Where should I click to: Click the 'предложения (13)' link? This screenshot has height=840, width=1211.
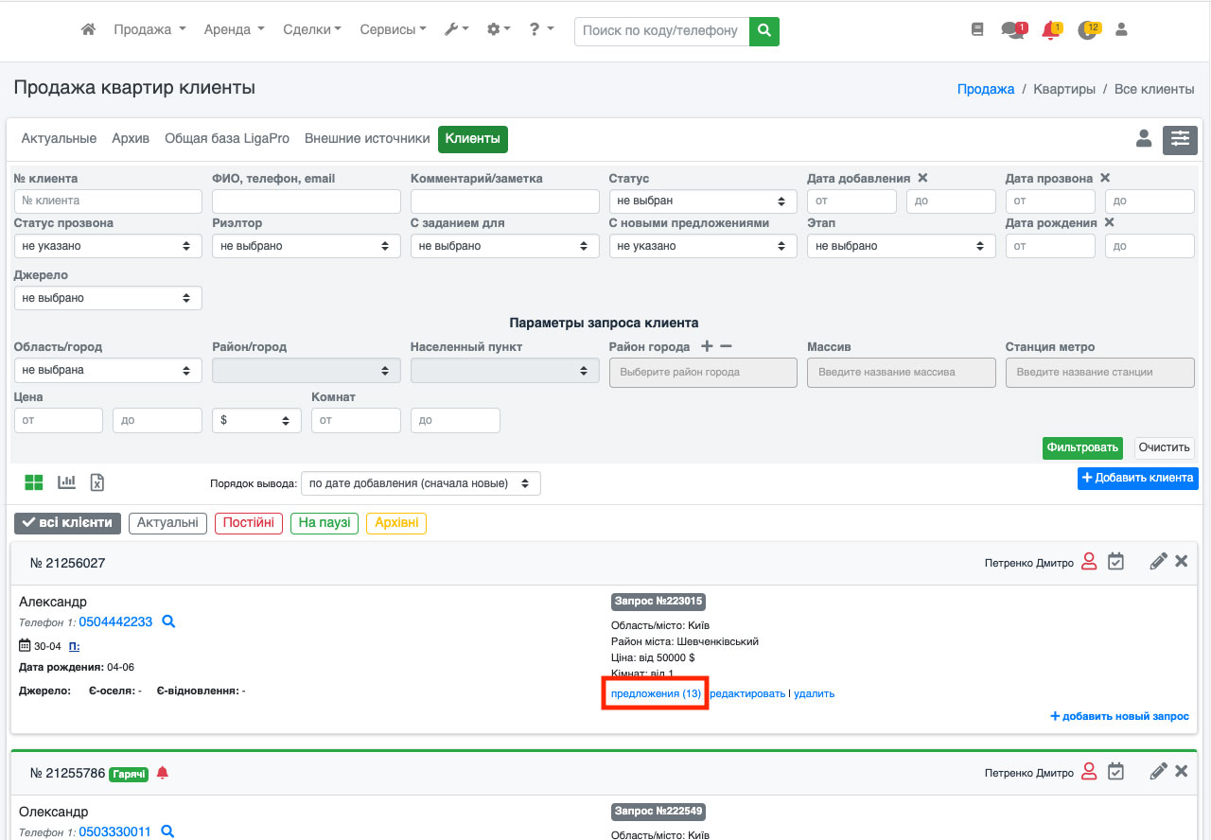[x=656, y=693]
